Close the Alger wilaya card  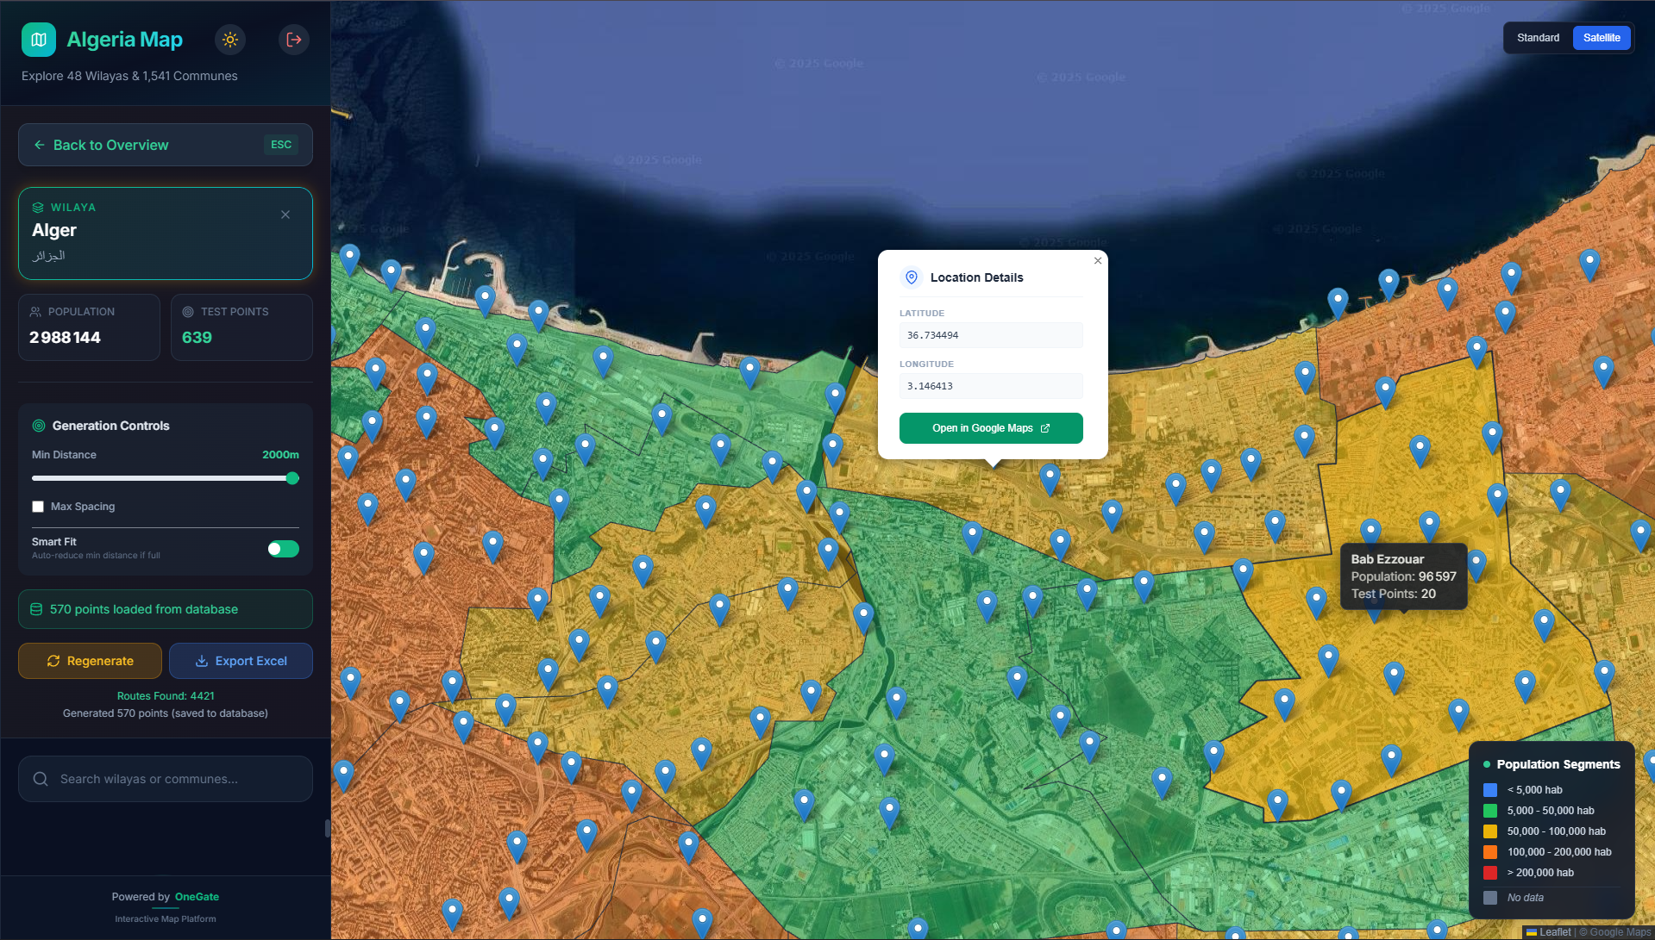(285, 215)
